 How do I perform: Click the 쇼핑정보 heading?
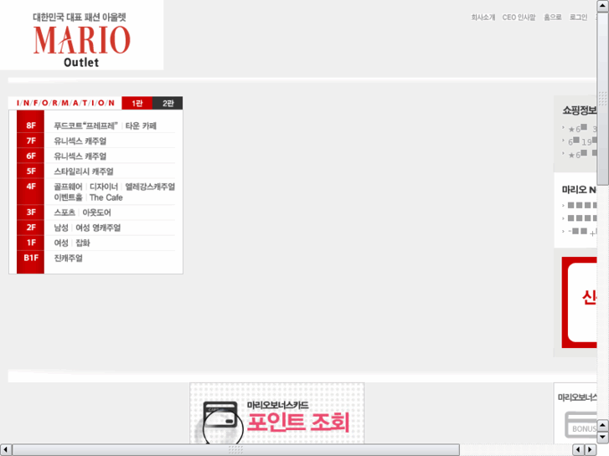[x=580, y=110]
